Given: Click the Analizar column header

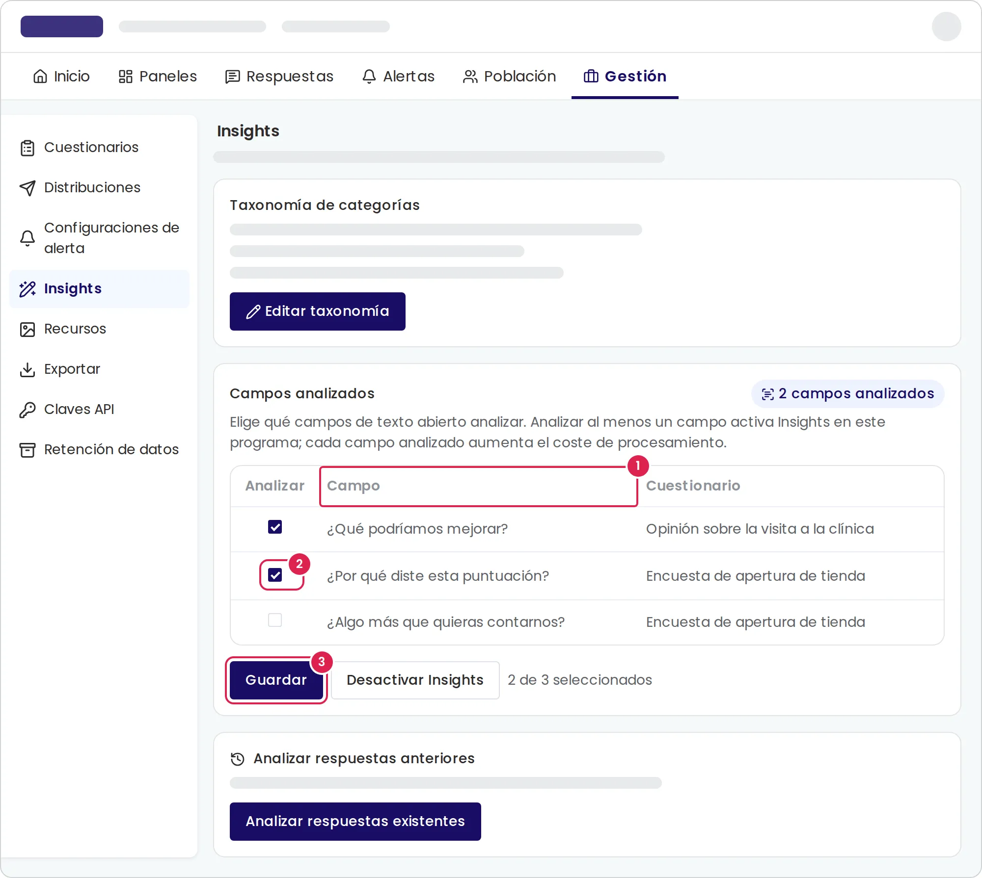Looking at the screenshot, I should (x=275, y=486).
